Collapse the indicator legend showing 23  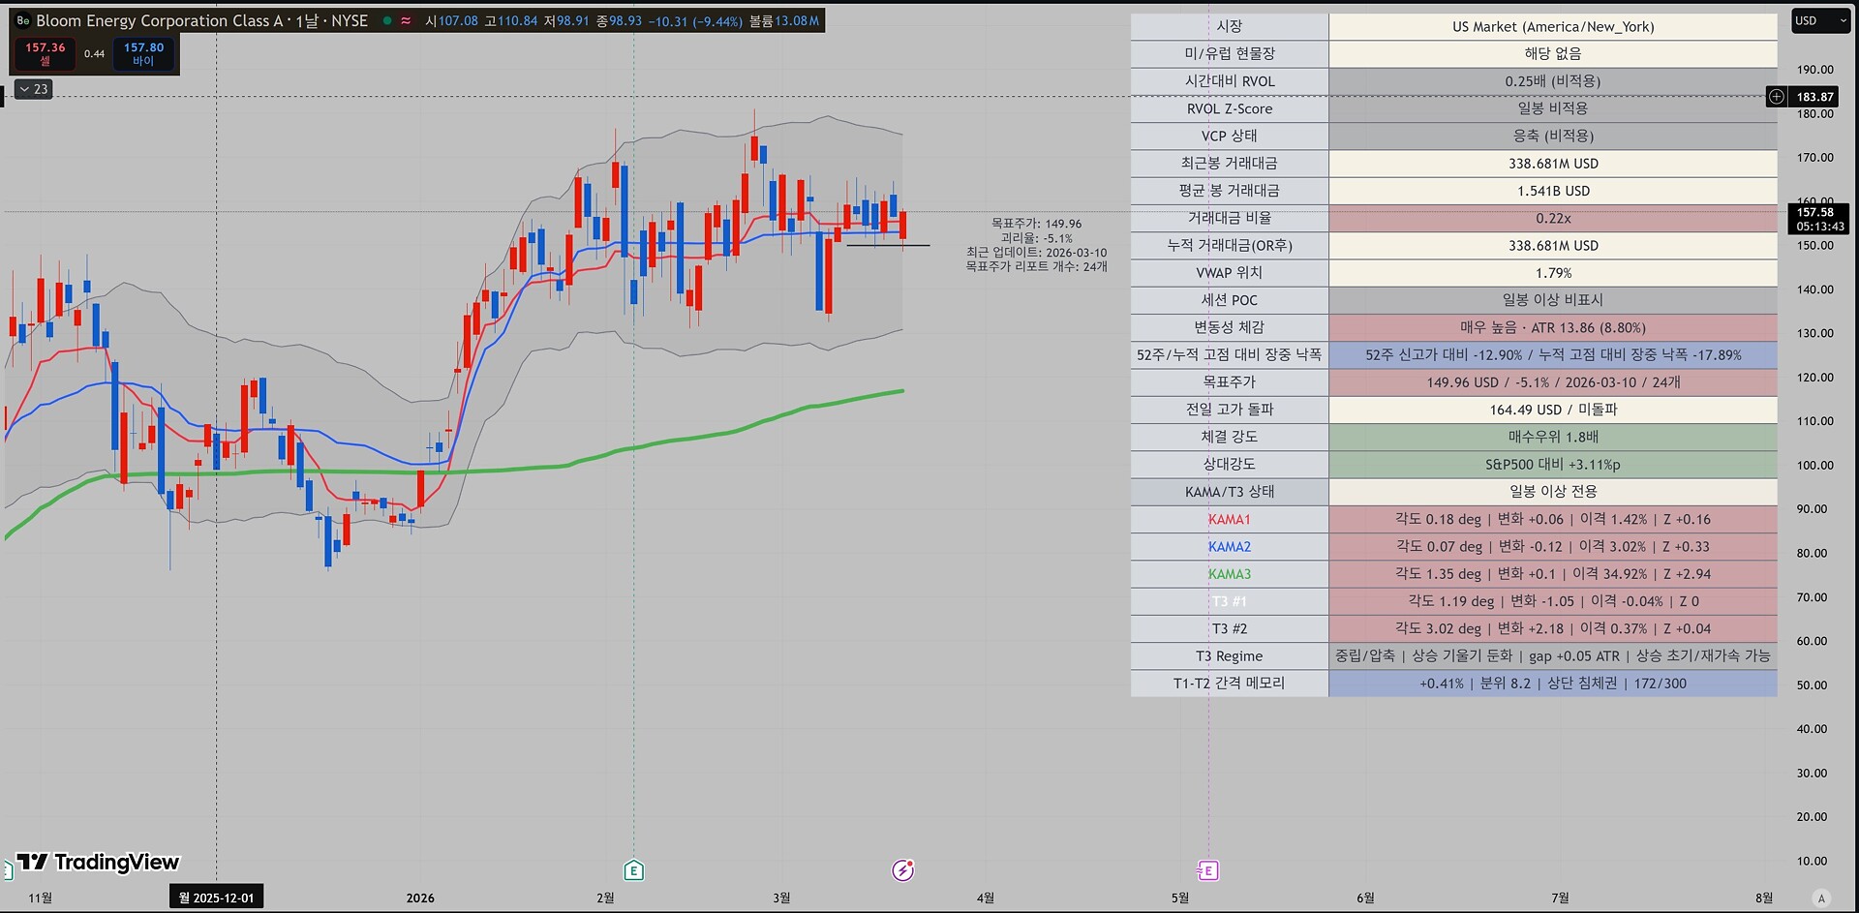coord(33,89)
